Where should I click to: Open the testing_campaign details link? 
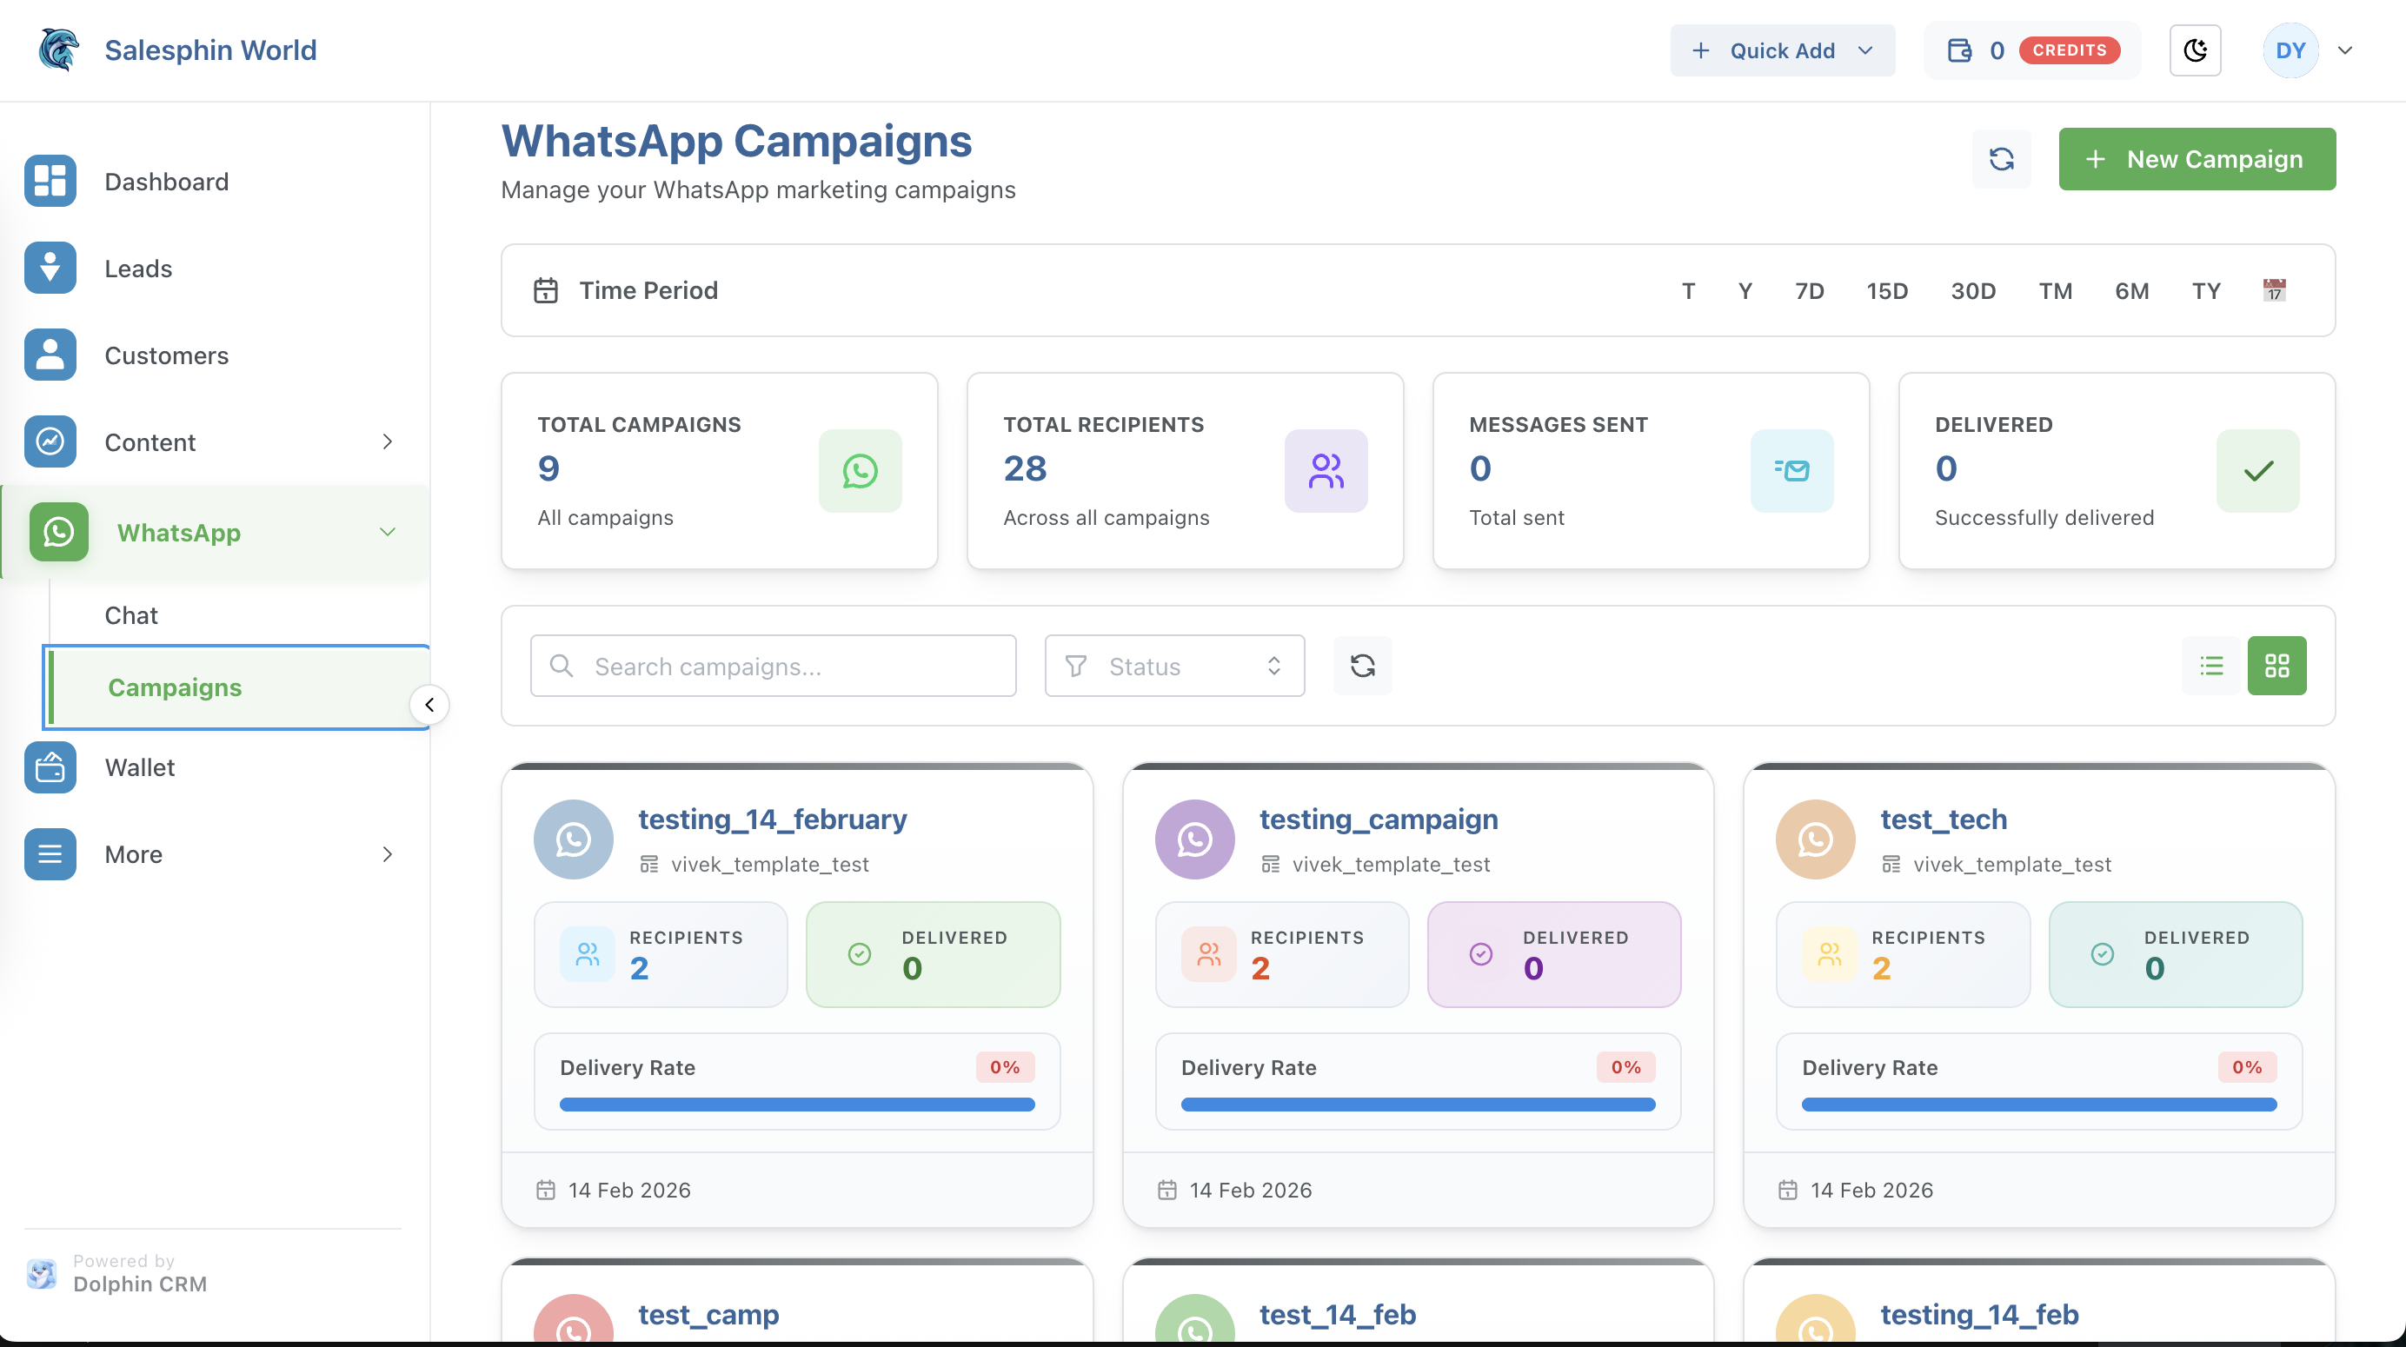(1378, 819)
